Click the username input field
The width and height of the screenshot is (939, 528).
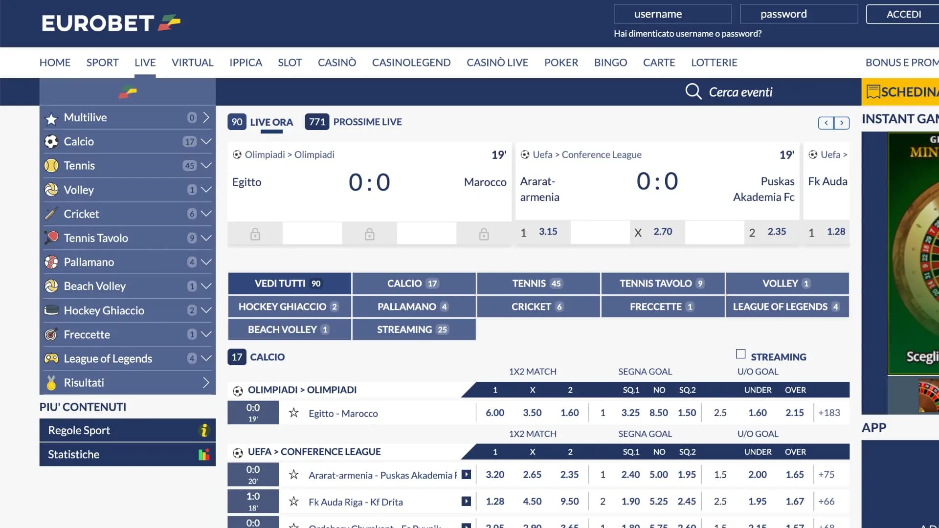[672, 14]
